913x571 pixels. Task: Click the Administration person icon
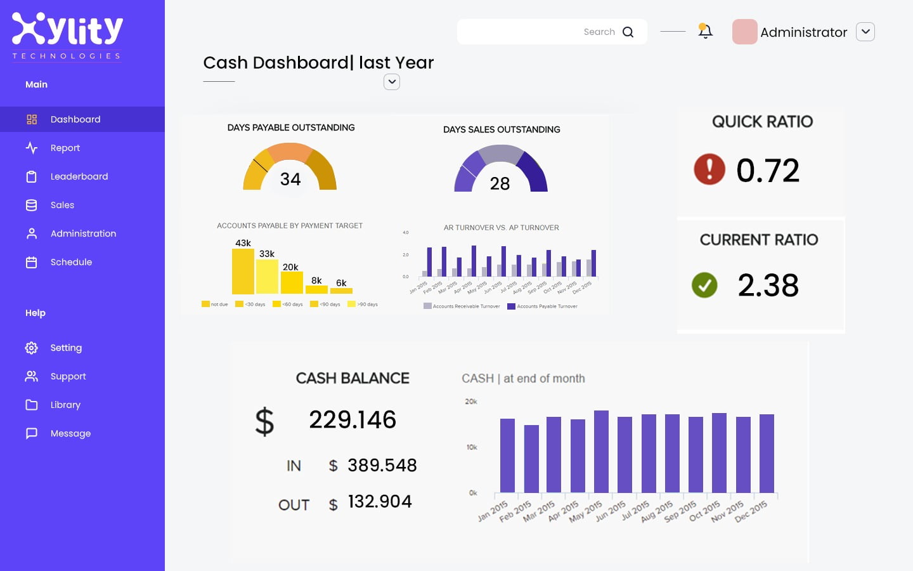tap(32, 233)
